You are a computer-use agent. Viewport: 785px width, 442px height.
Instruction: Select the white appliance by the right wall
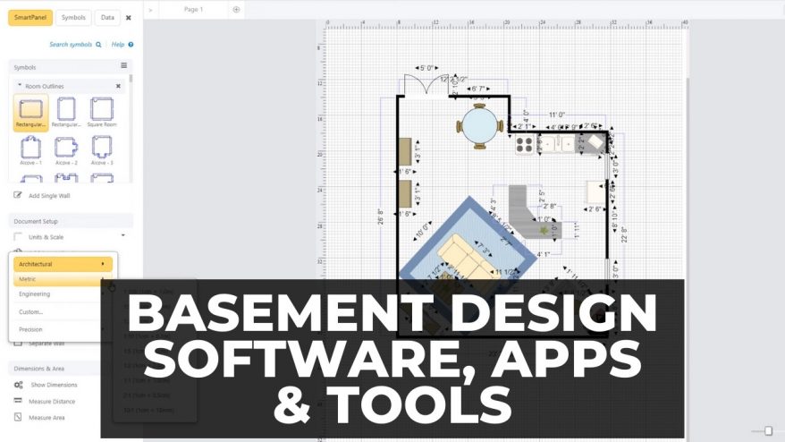[595, 192]
